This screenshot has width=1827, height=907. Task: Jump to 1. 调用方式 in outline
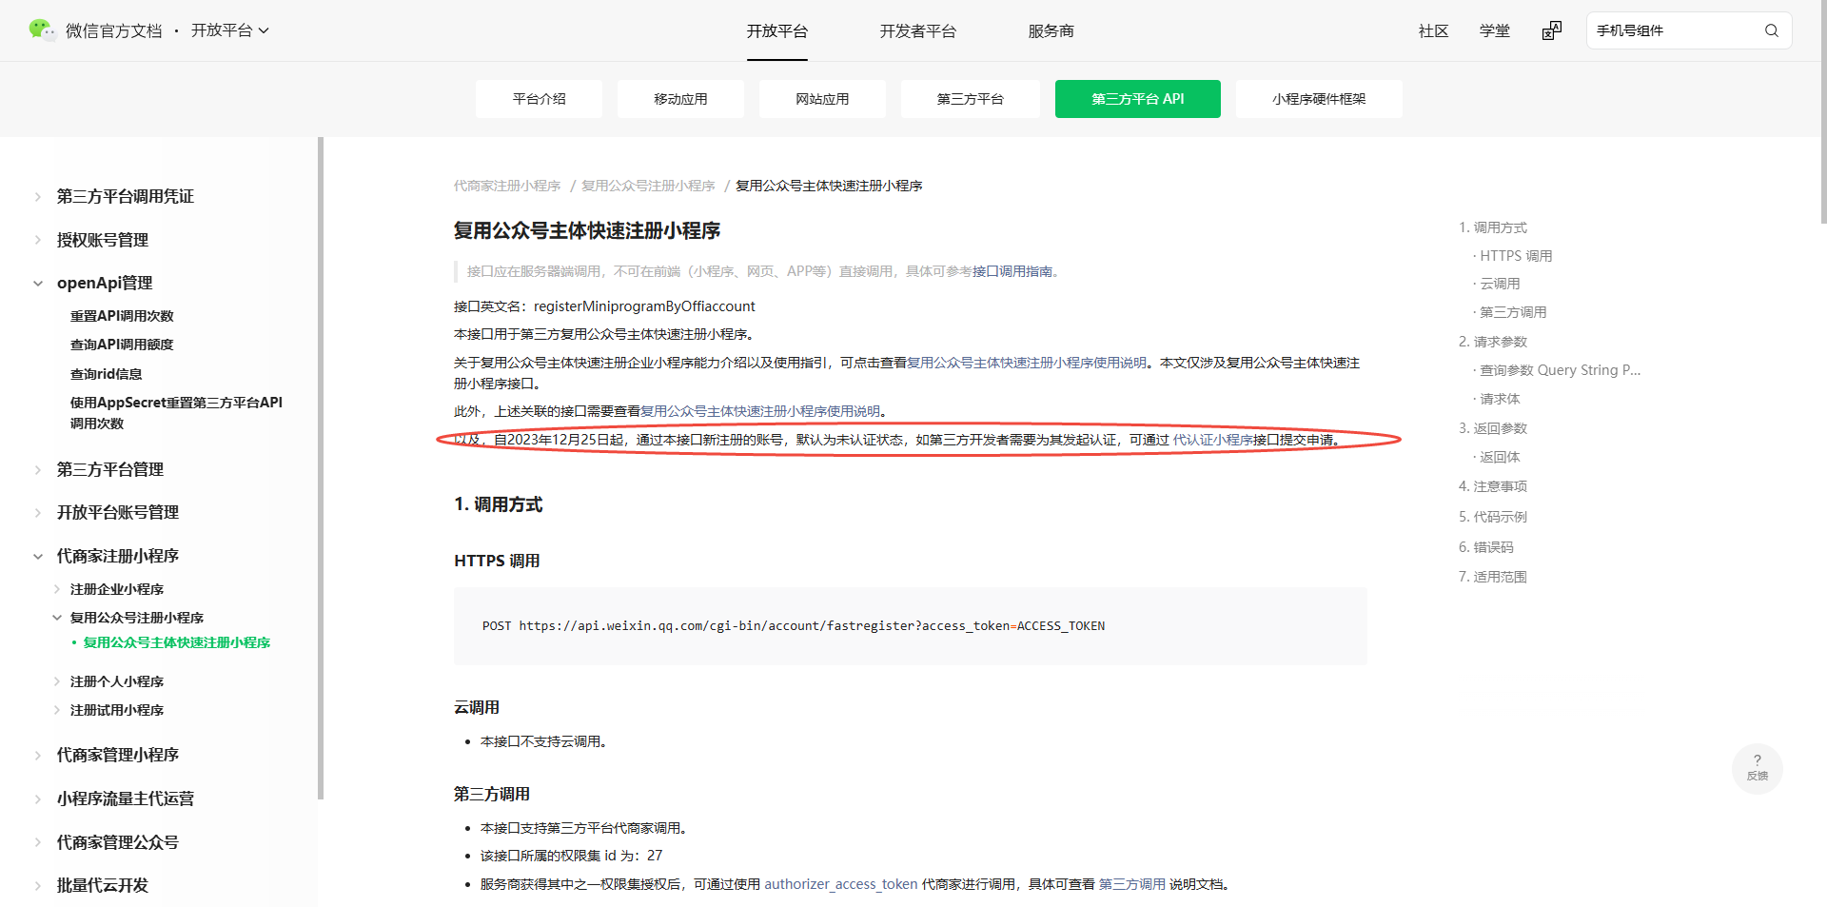click(1492, 227)
